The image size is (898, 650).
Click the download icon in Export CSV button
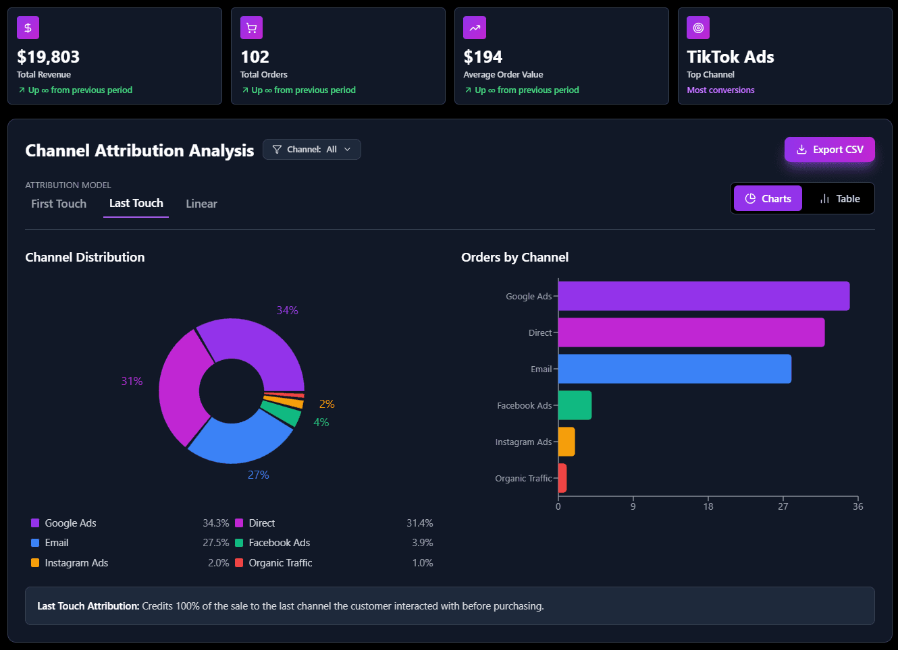801,149
